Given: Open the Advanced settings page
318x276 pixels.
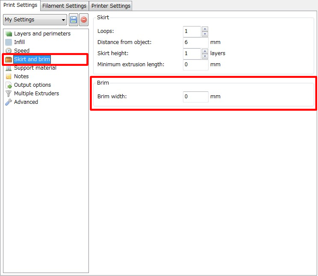Looking at the screenshot, I should point(26,102).
